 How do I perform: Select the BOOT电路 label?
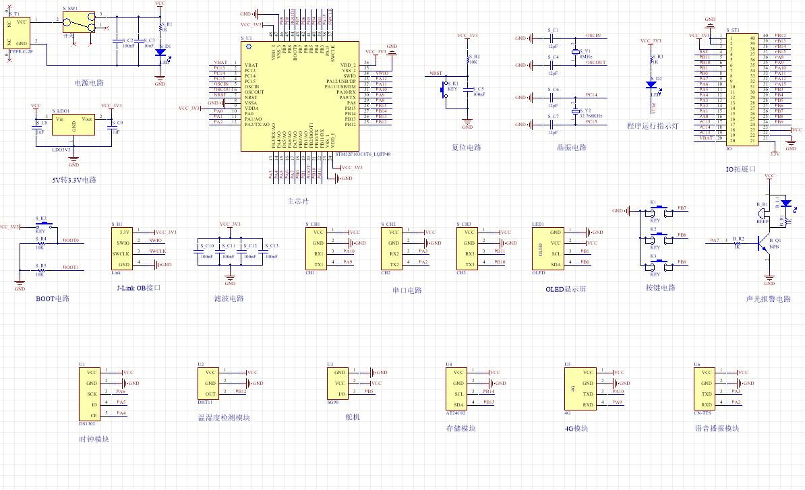[53, 299]
